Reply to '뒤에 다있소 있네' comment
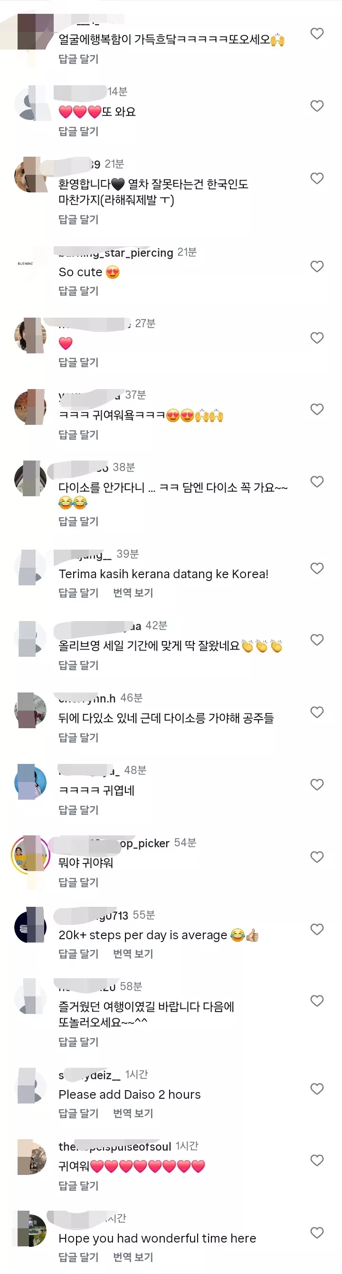Screen dimensions: 342x1274 (x=78, y=737)
